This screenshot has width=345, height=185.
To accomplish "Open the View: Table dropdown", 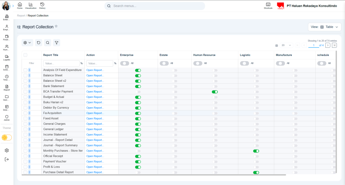I will point(324,27).
